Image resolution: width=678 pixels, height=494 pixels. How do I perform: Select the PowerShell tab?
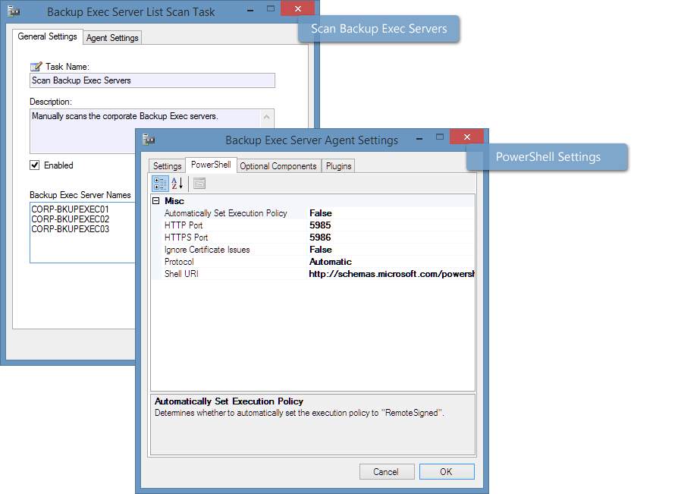click(211, 165)
